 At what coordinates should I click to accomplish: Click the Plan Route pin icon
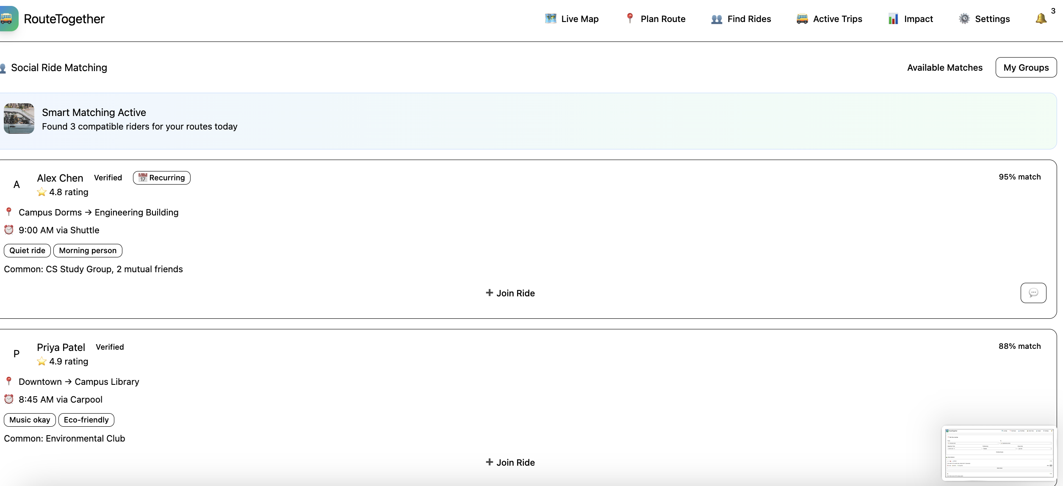[x=630, y=18]
